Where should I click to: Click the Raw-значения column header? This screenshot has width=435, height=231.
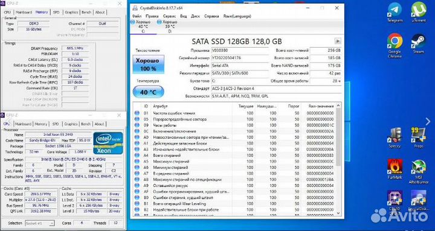pyautogui.click(x=321, y=106)
